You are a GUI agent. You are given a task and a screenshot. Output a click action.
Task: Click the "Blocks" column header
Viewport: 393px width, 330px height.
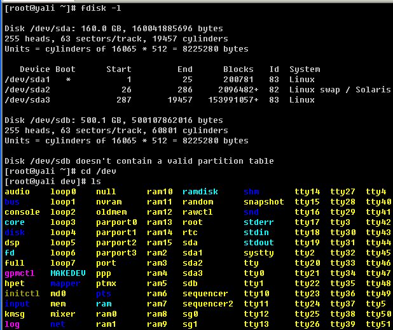pyautogui.click(x=238, y=69)
